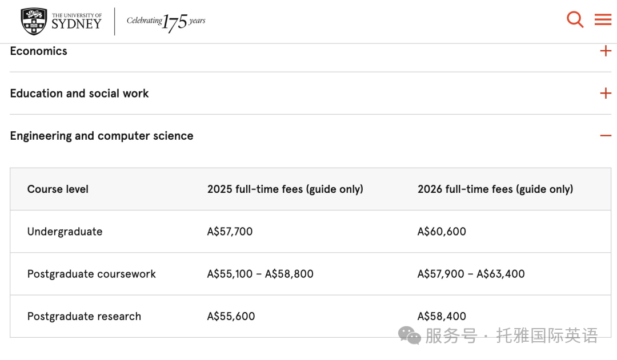The height and width of the screenshot is (360, 617).
Task: Click Engineering and computer science heading
Action: click(102, 136)
